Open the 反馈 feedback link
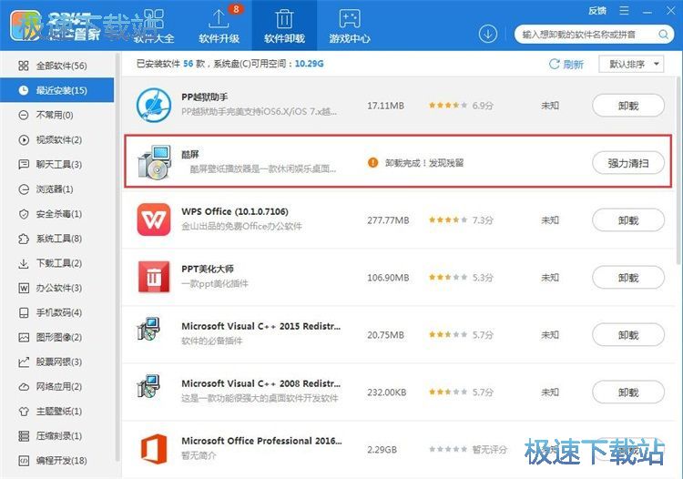 597,11
